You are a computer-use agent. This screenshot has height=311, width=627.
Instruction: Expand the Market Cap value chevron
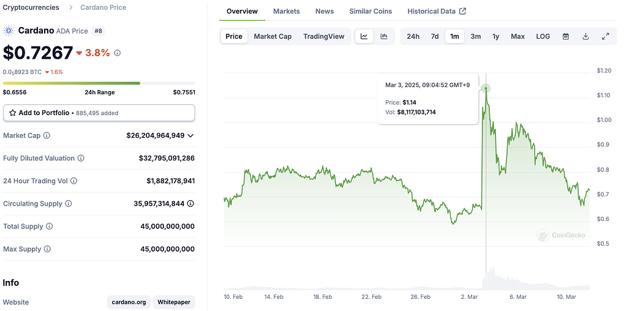190,135
